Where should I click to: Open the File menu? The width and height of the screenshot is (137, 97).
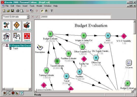7,6
